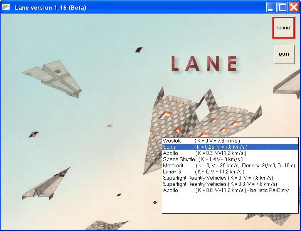Click the QUIT button
This screenshot has width=301, height=231.
[284, 54]
